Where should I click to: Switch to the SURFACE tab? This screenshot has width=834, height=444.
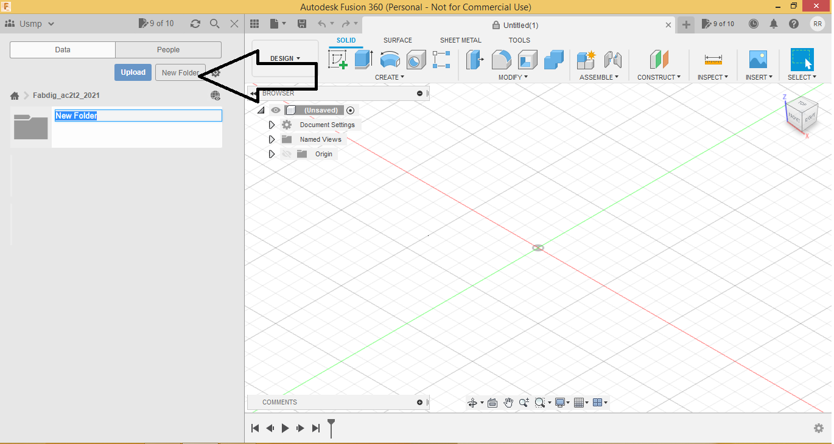coord(398,40)
